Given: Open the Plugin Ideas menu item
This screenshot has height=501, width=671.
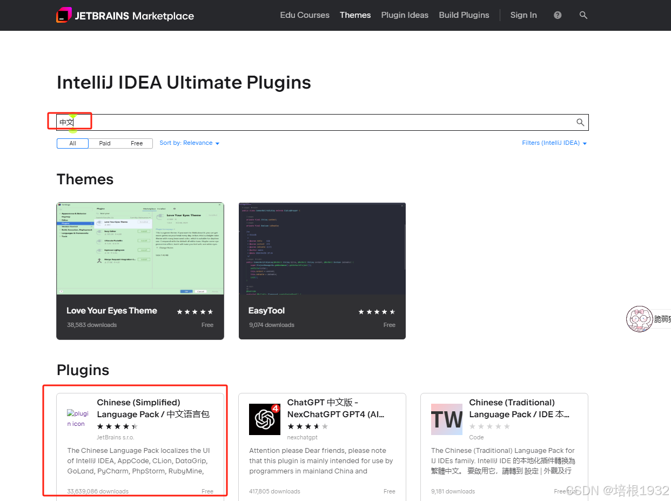Looking at the screenshot, I should click(405, 15).
